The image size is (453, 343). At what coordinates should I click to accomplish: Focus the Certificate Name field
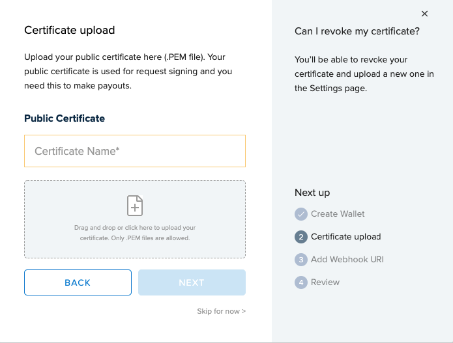coord(135,151)
